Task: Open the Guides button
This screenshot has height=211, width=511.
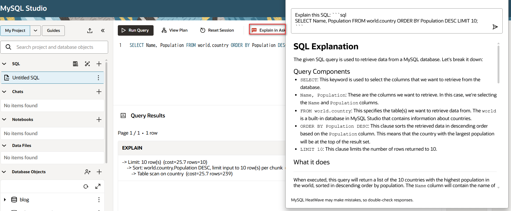Action: pyautogui.click(x=53, y=31)
